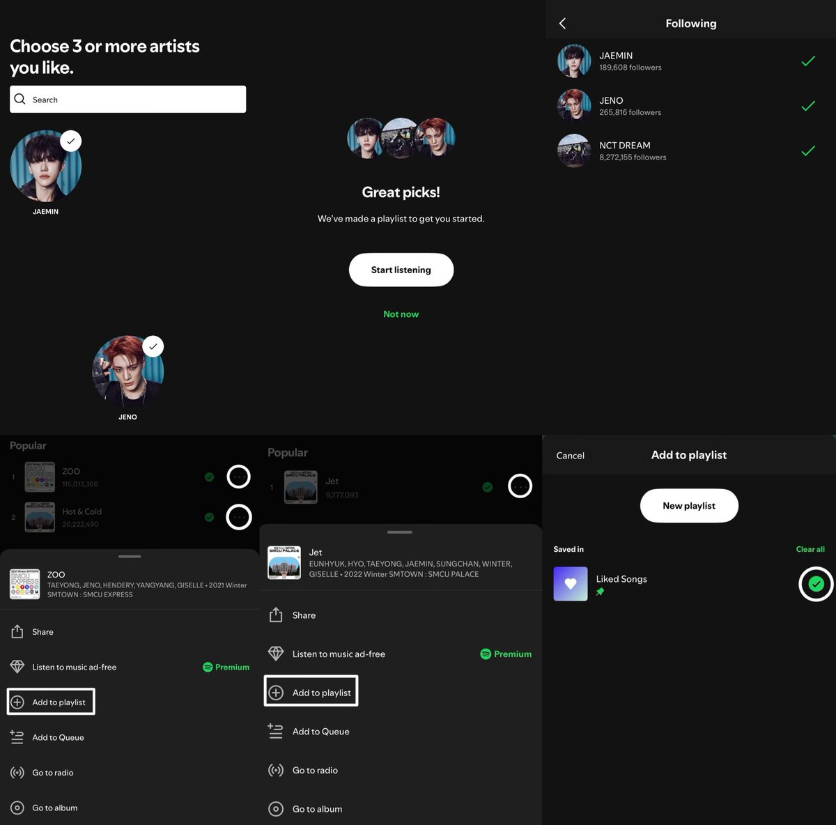836x825 pixels.
Task: Cancel the Add to playlist screen
Action: click(570, 456)
